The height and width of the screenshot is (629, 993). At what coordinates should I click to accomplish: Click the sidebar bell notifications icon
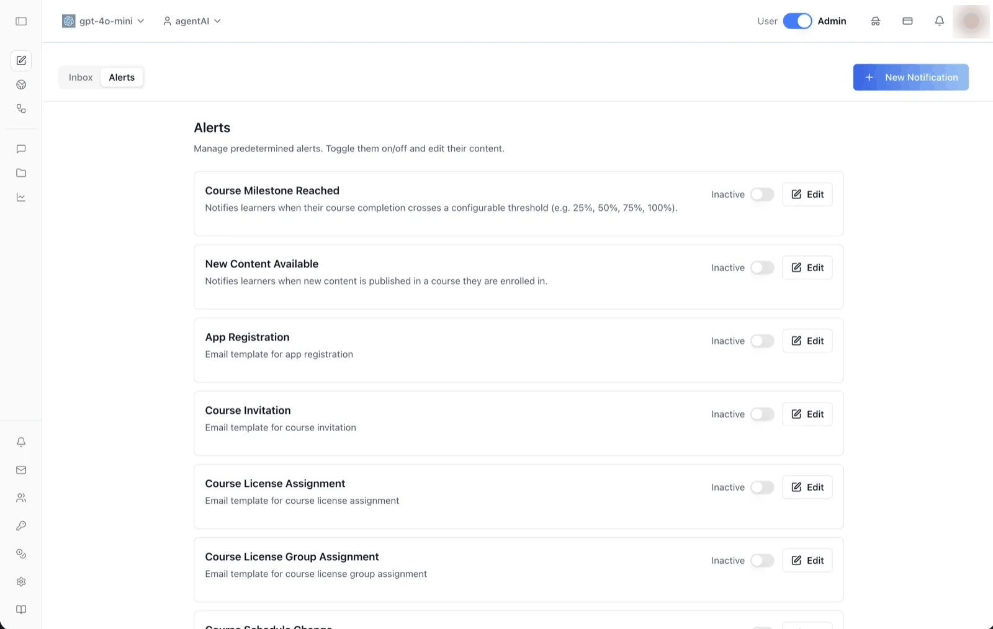(x=21, y=442)
